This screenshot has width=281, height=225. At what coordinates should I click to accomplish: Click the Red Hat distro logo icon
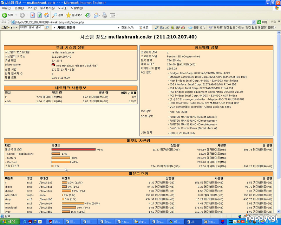[53, 65]
